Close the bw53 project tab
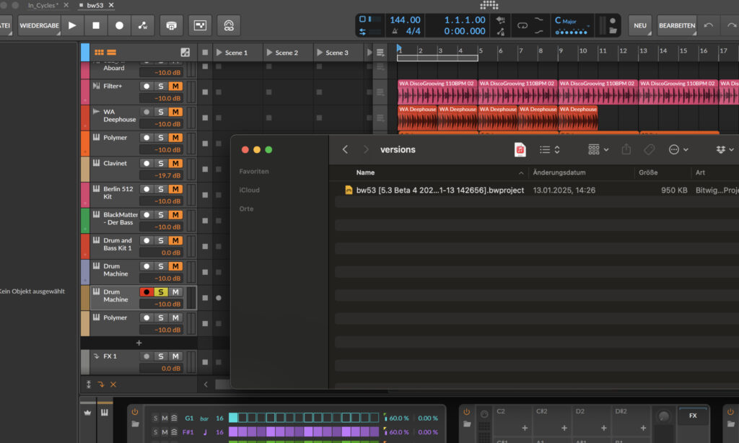This screenshot has height=443, width=739. (x=111, y=5)
